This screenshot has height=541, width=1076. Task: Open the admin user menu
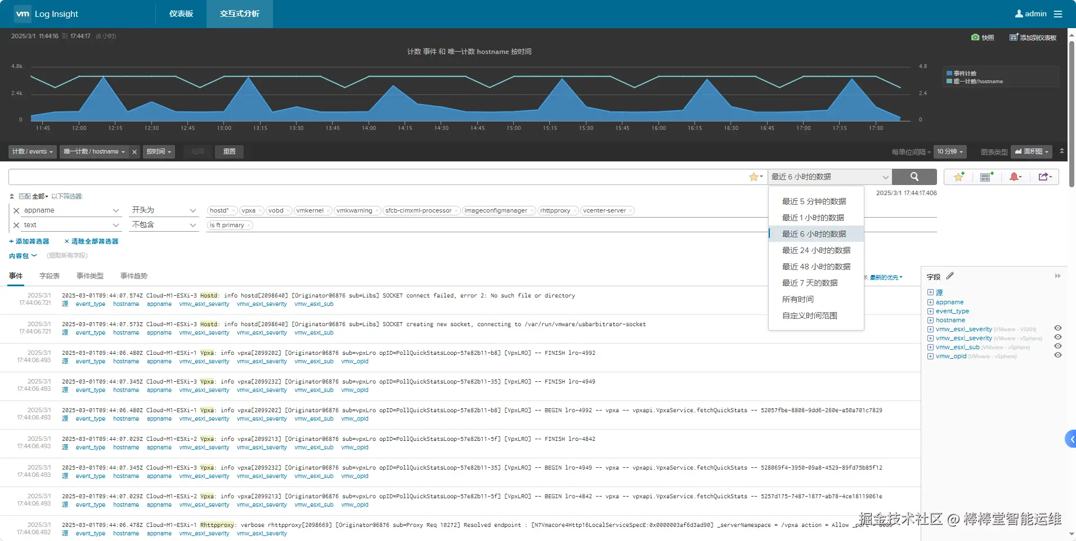1031,14
